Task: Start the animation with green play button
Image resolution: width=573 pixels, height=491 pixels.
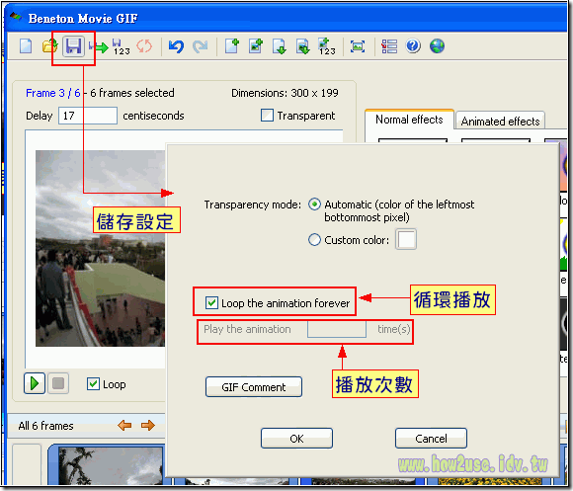Action: coord(35,383)
